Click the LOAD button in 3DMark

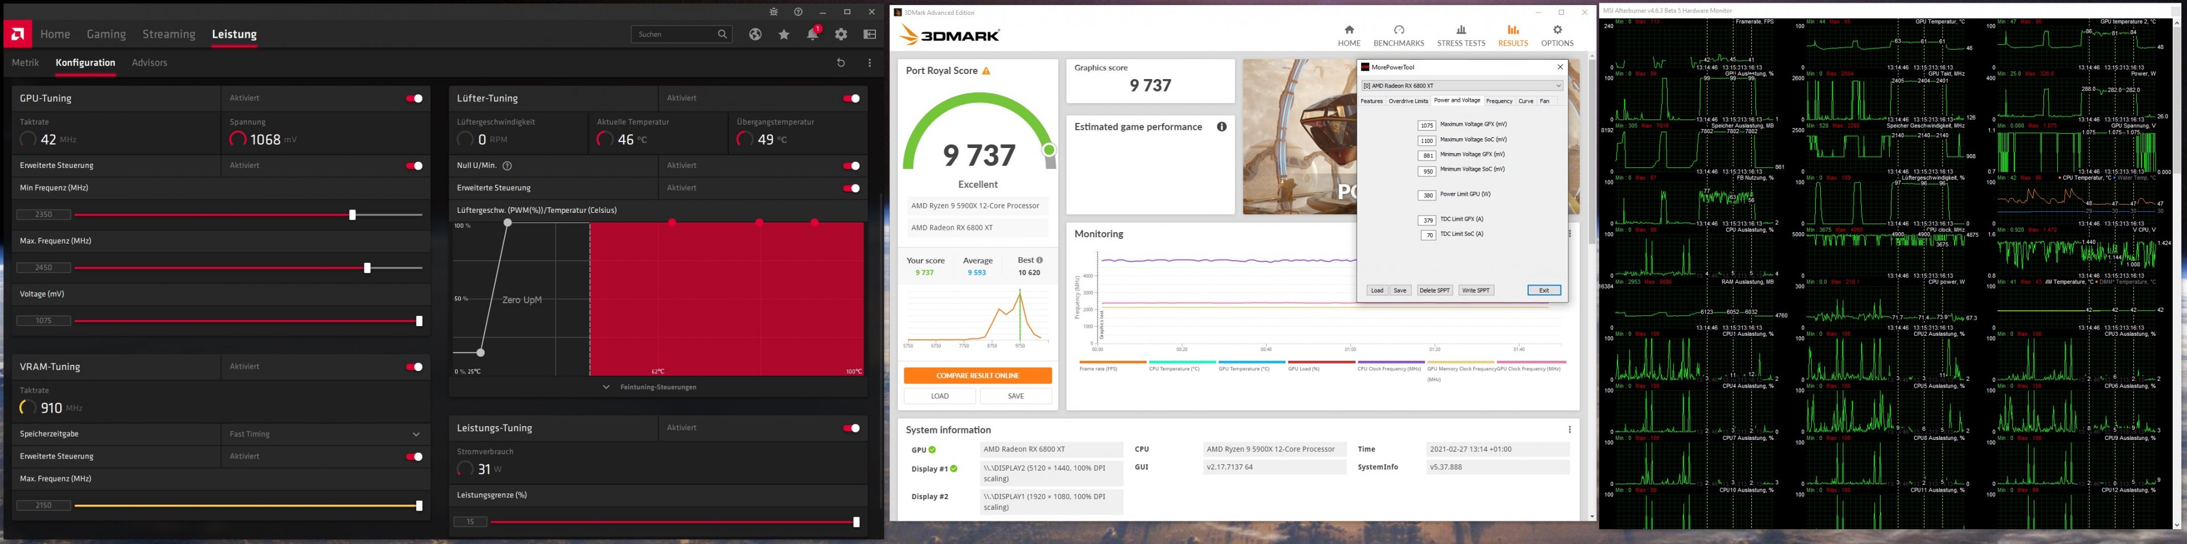940,396
